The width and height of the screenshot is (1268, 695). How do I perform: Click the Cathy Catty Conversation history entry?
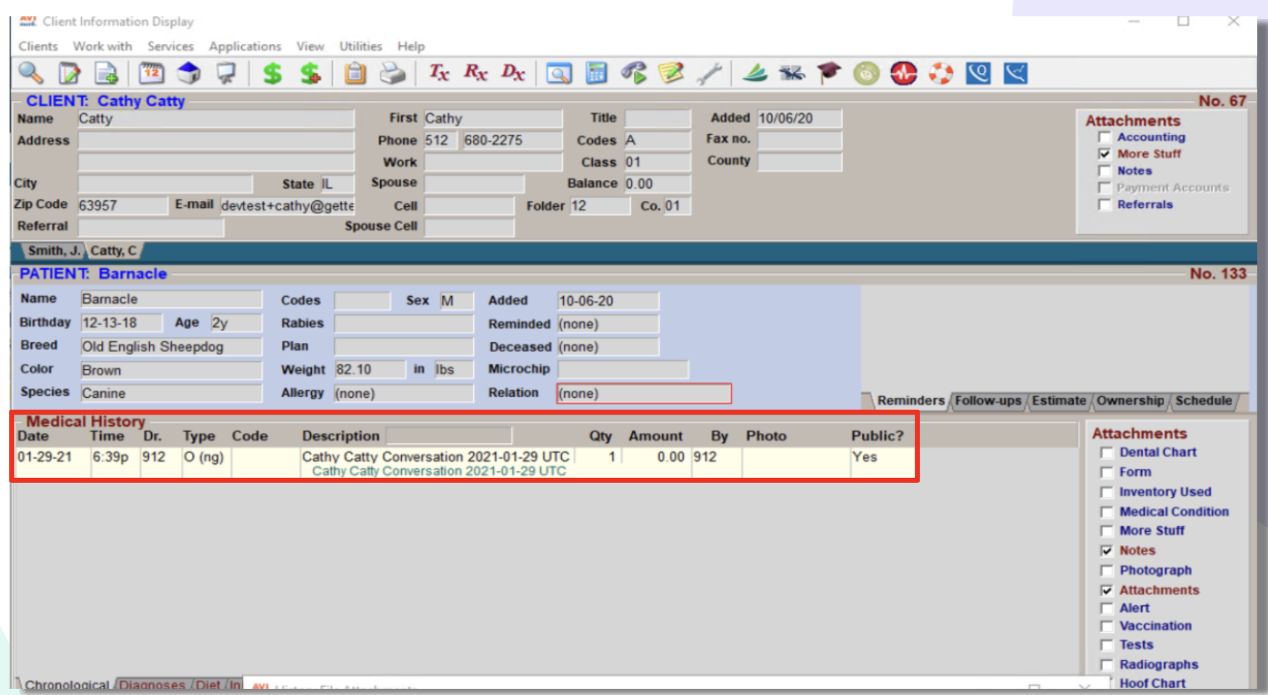[435, 457]
